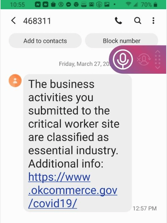The image size is (167, 223).
Task: Tap the Wi-Fi icon in status bar
Action: pos(129,5)
